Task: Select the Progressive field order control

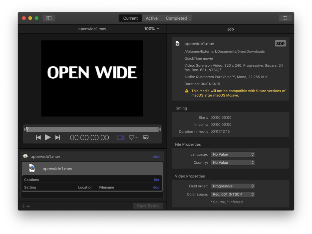Action: (x=233, y=186)
